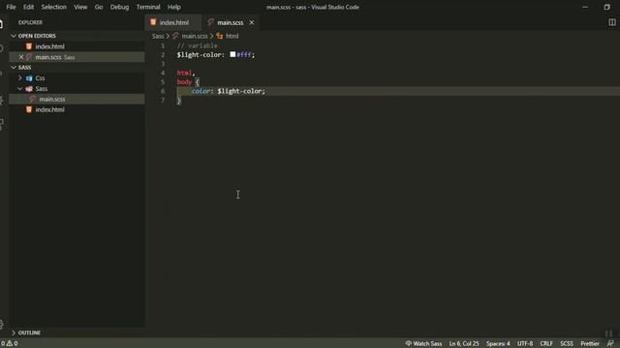Open the View menu

80,7
